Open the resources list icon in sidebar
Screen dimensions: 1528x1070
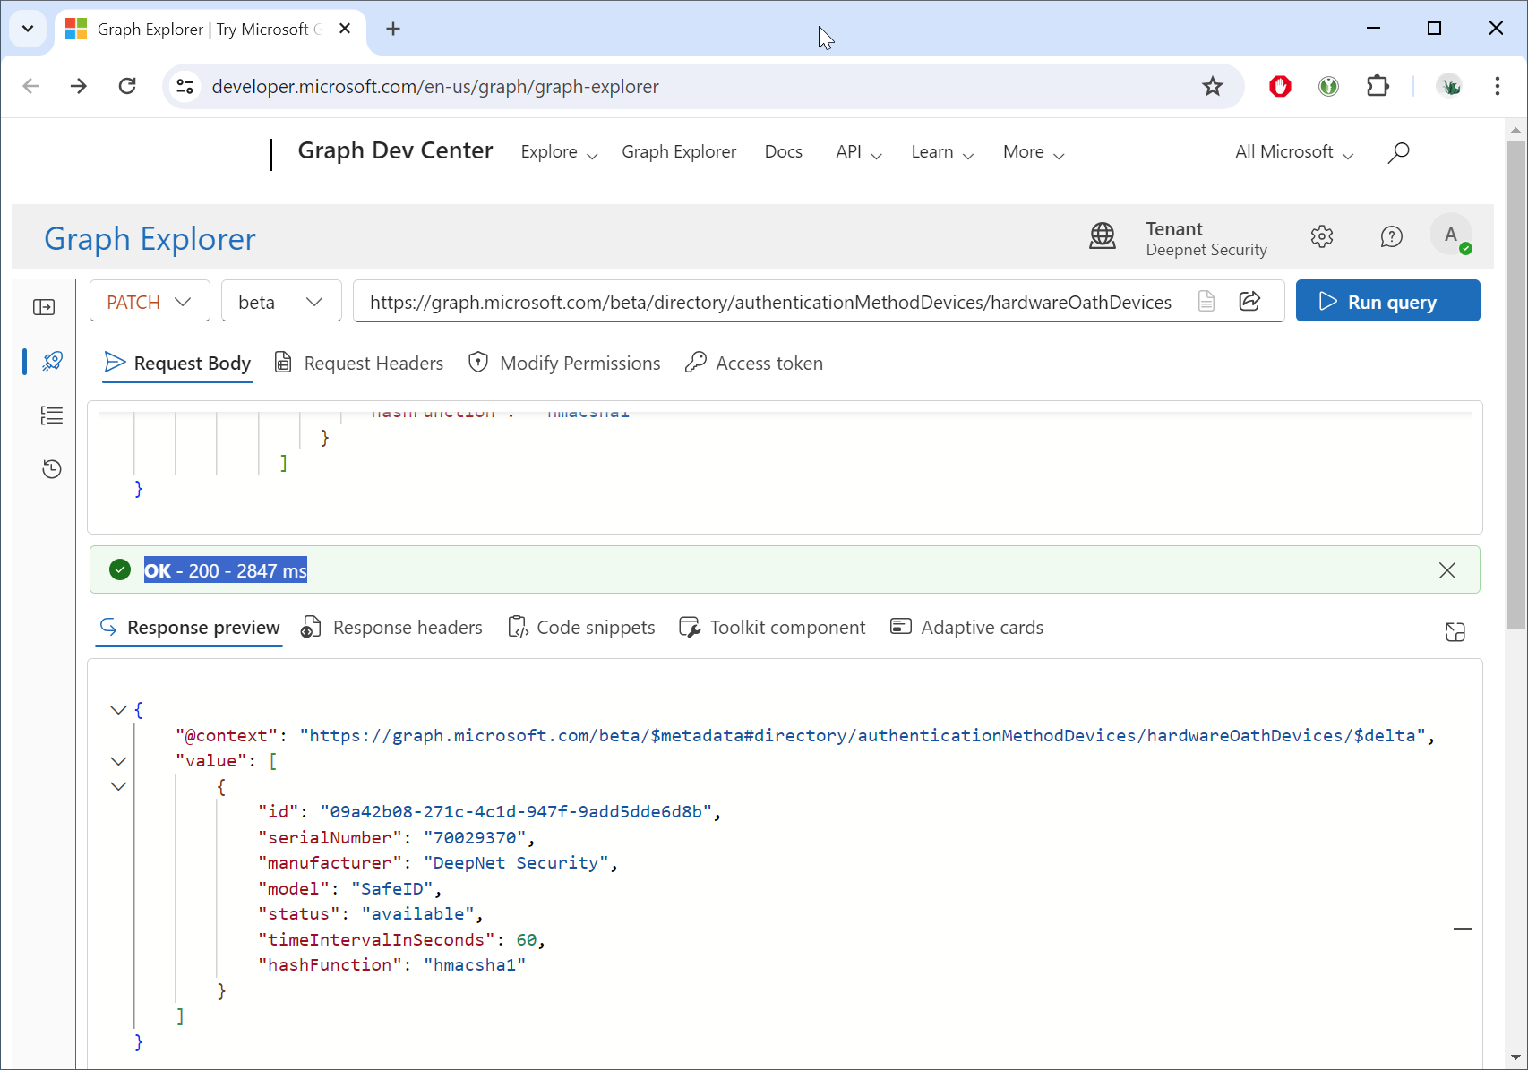click(52, 415)
